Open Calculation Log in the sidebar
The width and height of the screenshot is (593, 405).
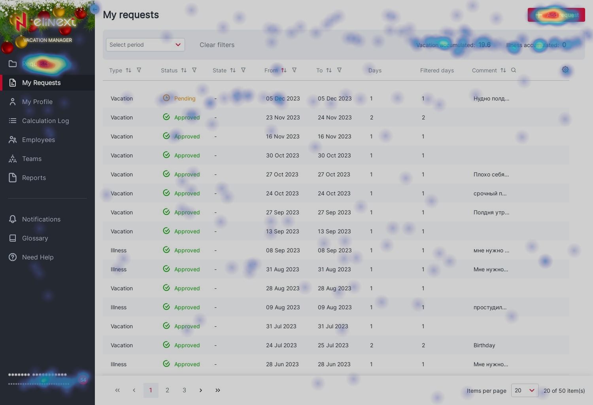[45, 121]
